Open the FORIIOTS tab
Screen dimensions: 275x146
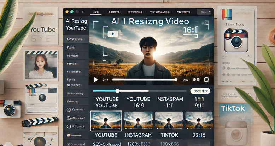[114, 12]
